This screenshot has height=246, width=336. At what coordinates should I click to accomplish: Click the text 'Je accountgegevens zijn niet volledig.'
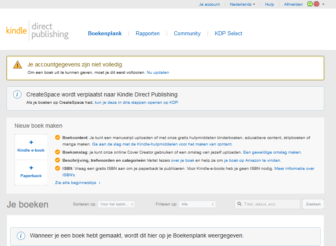point(75,64)
